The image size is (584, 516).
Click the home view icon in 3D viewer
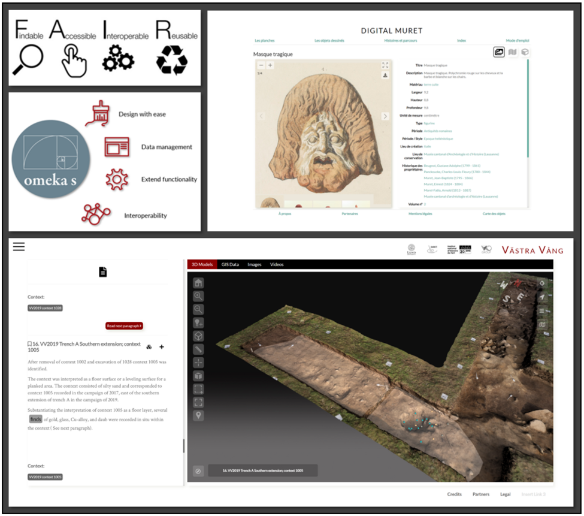(198, 283)
